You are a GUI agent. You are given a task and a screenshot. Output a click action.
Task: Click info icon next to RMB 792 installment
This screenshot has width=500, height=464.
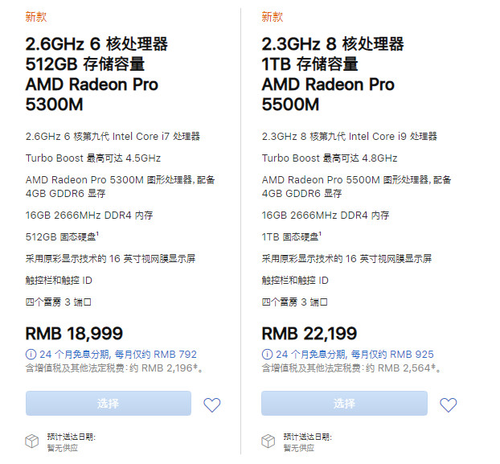pos(31,354)
